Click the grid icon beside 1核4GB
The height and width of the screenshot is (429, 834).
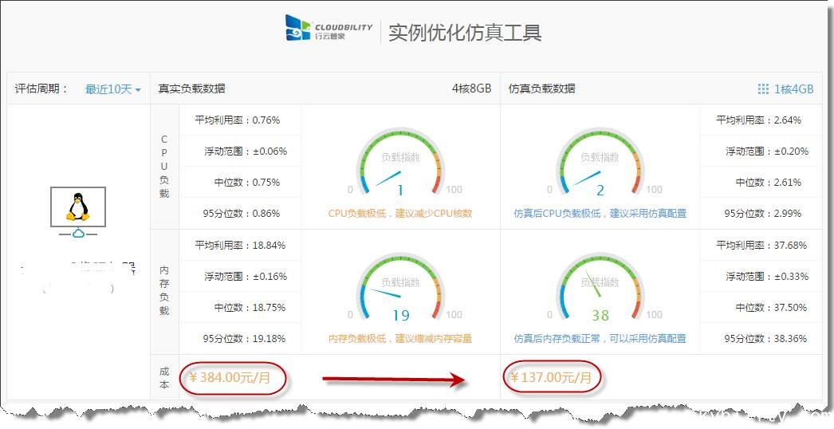click(x=763, y=89)
